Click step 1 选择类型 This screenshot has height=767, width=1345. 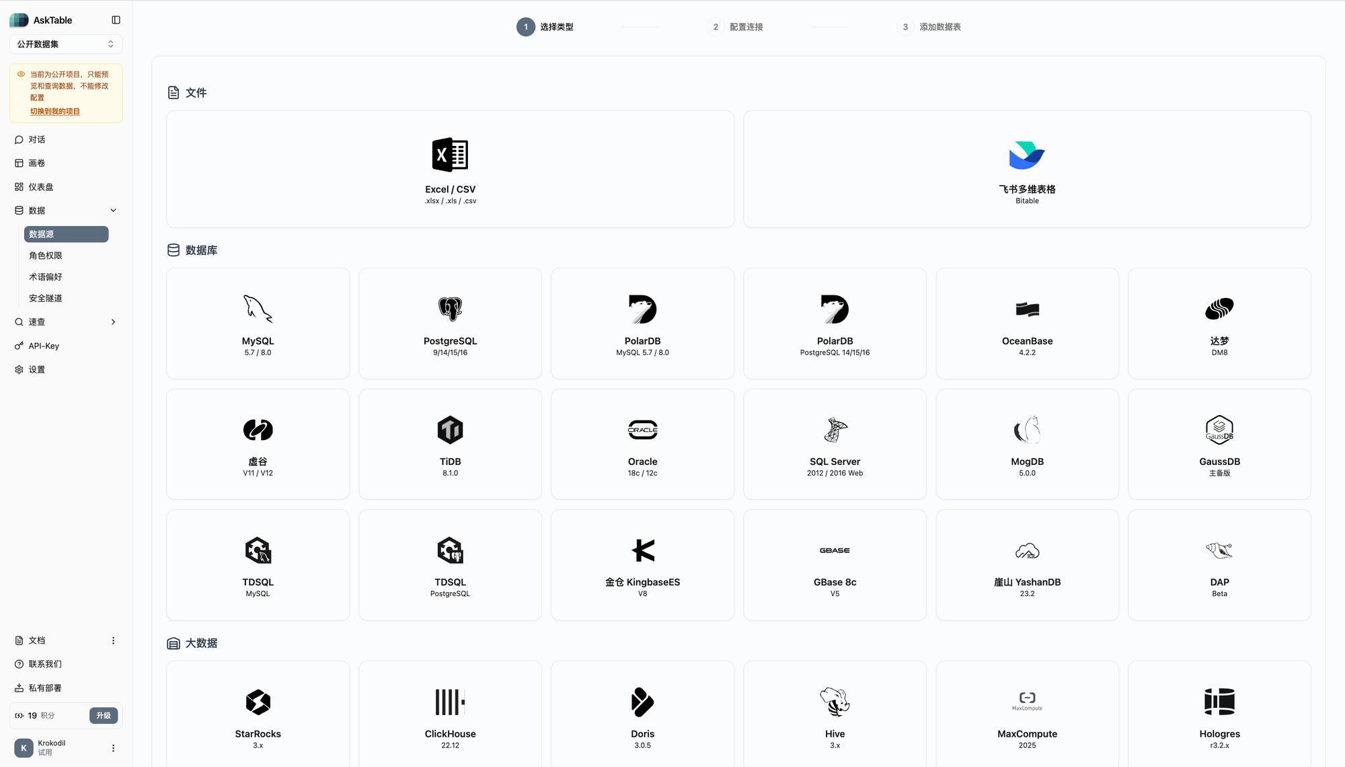pyautogui.click(x=545, y=27)
